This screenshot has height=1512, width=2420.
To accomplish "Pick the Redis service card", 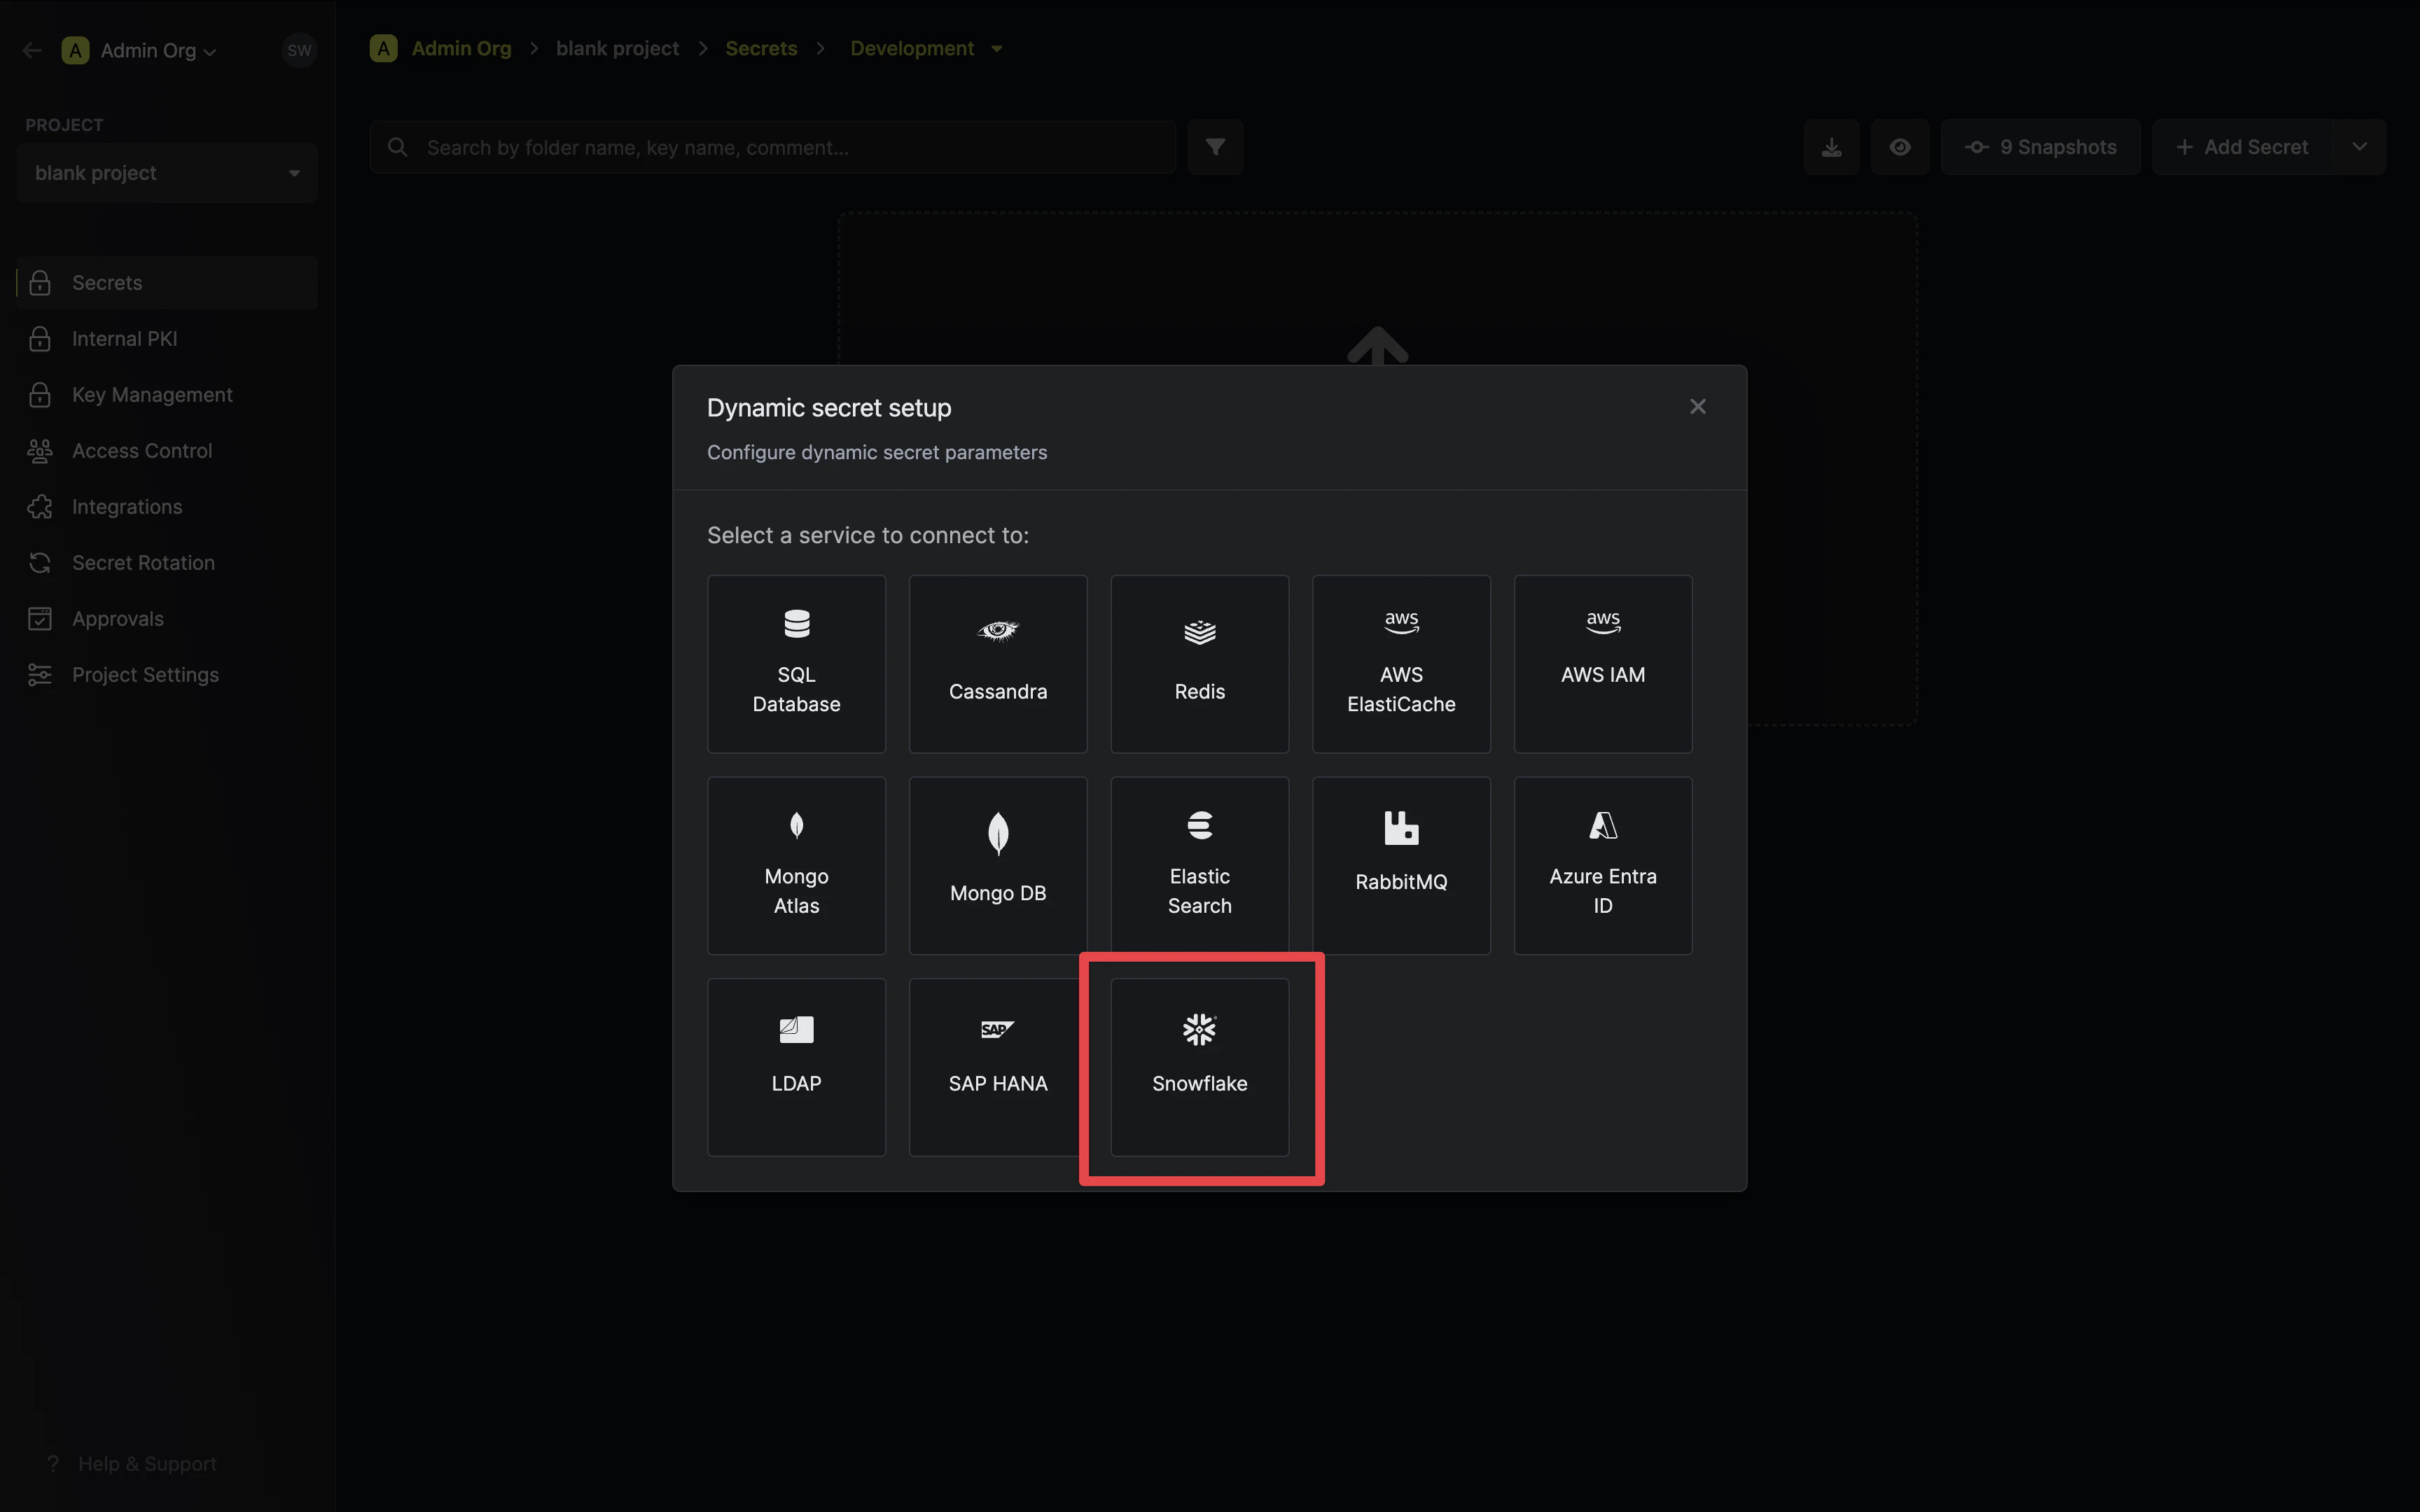I will pos(1199,664).
